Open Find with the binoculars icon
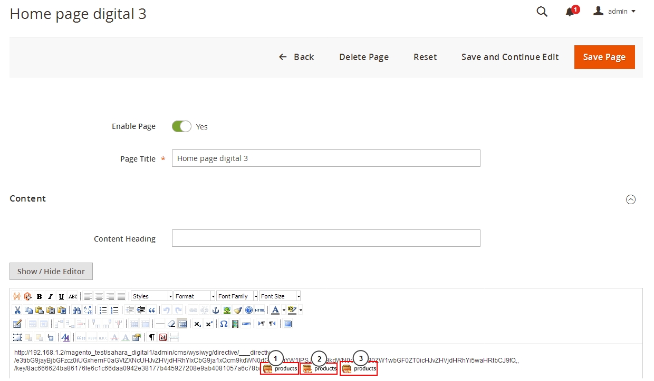654x381 pixels. click(x=76, y=310)
